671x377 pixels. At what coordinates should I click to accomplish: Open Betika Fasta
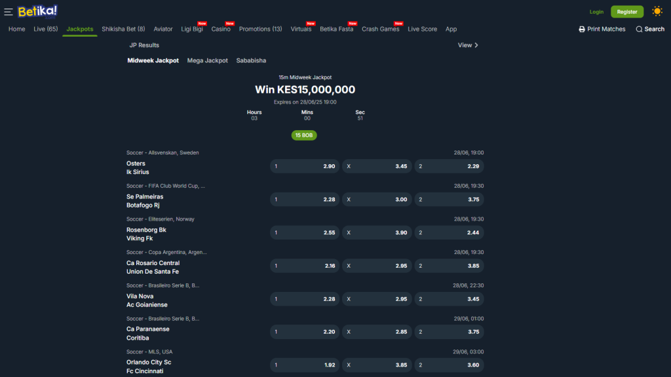pos(336,29)
